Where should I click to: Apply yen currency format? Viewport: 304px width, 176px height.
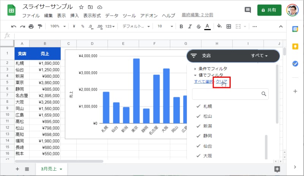[74, 26]
